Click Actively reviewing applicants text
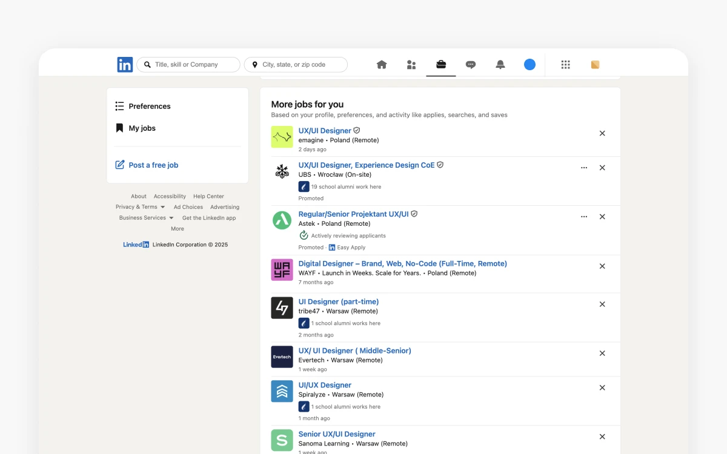The width and height of the screenshot is (727, 454). point(348,235)
